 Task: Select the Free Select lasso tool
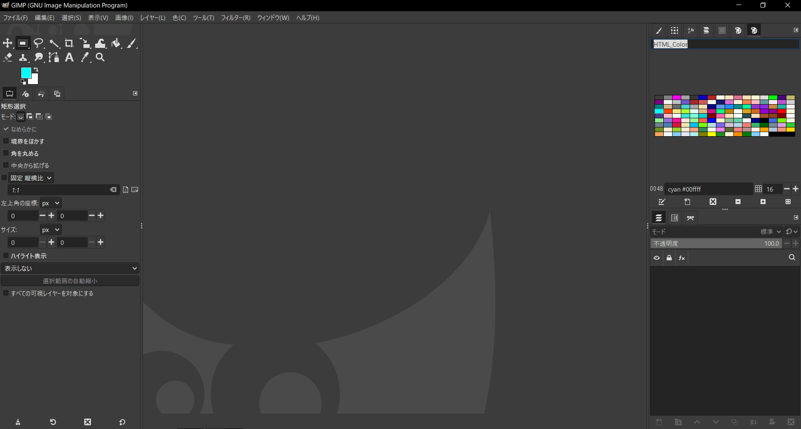point(38,43)
